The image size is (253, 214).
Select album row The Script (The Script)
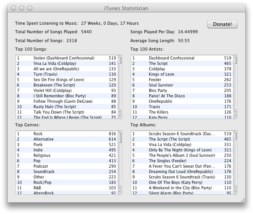pos(182,139)
